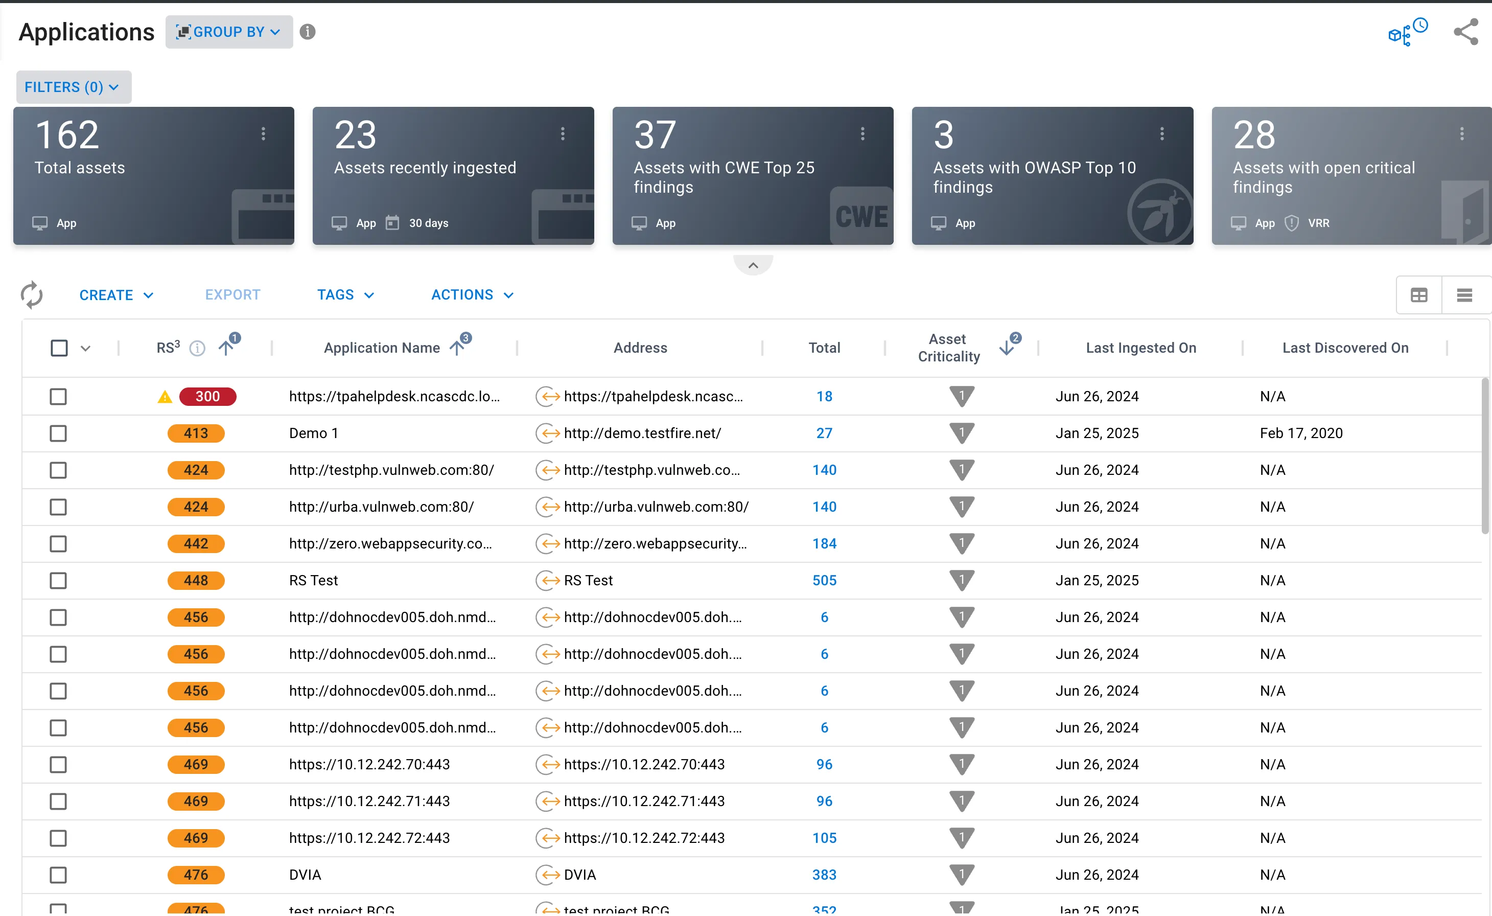The width and height of the screenshot is (1492, 916).
Task: Open the Actions dropdown menu
Action: pos(472,295)
